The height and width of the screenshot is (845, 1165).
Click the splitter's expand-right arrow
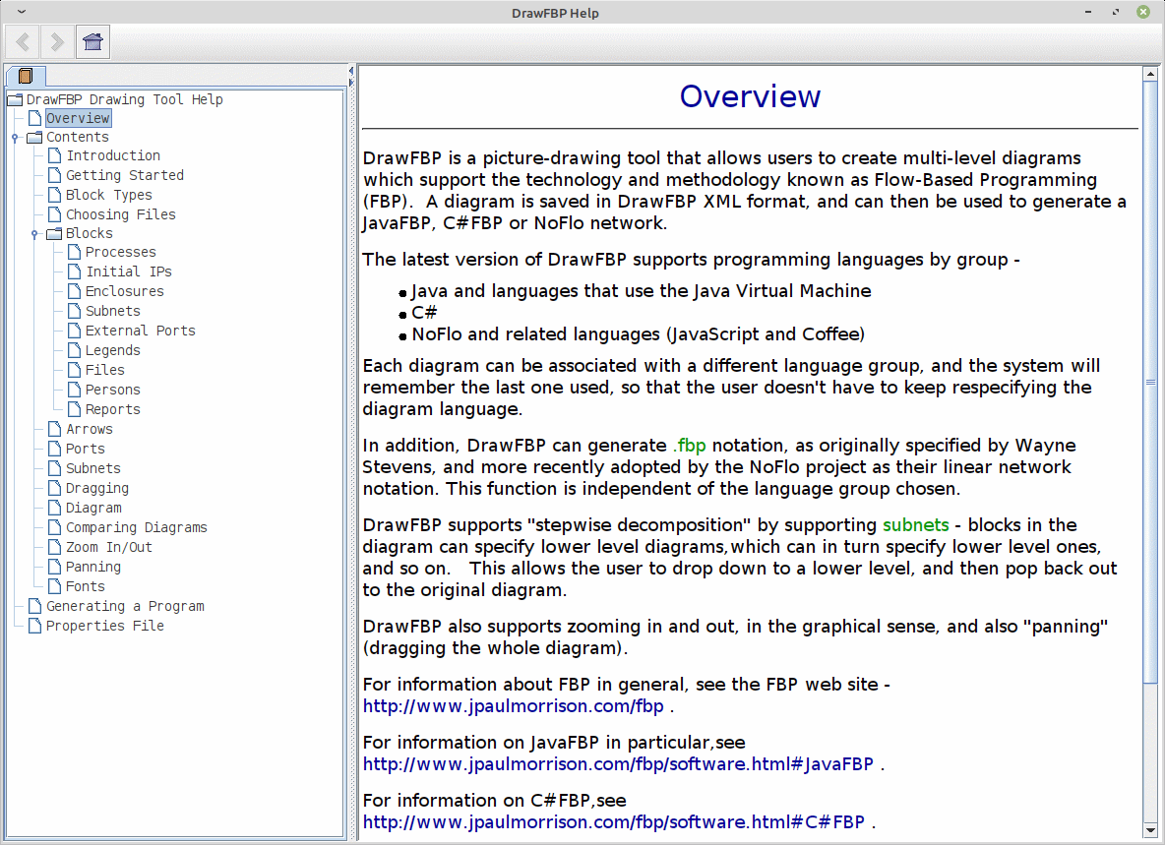point(350,82)
